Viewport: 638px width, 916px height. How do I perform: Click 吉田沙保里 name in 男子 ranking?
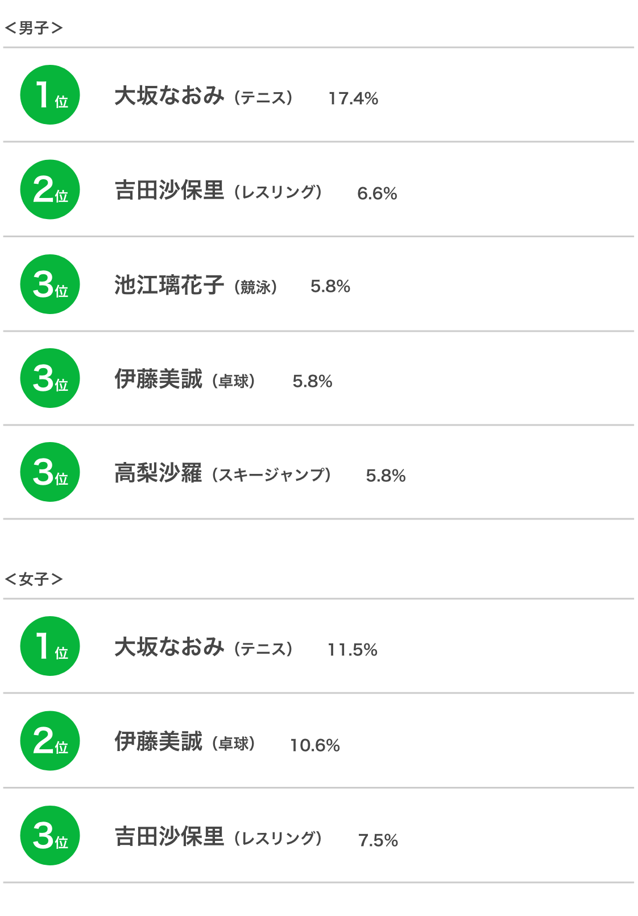(169, 190)
